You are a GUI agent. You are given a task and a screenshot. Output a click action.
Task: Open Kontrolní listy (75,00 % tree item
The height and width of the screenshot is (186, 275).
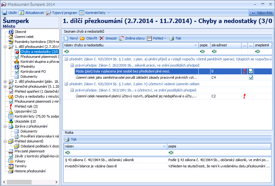37,116
